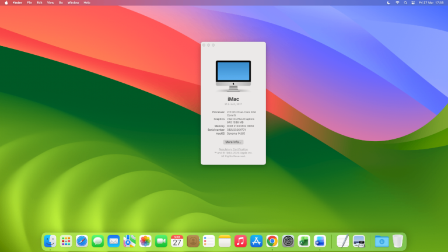Open the Window menu
This screenshot has height=252, width=448.
(73, 3)
